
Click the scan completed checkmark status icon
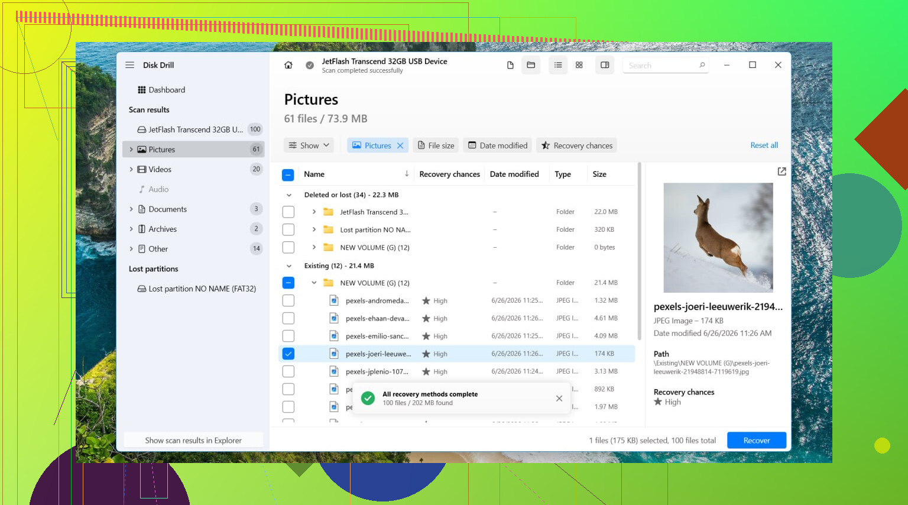click(310, 65)
